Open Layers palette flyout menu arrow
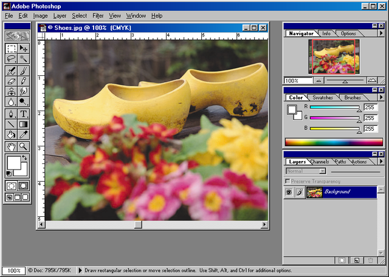Viewport: 389px width, 277px height. tap(381, 161)
